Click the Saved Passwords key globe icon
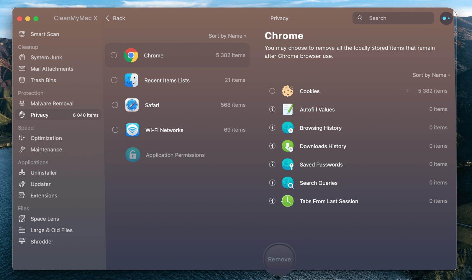Screen dimensions: 472x280 point(288,164)
